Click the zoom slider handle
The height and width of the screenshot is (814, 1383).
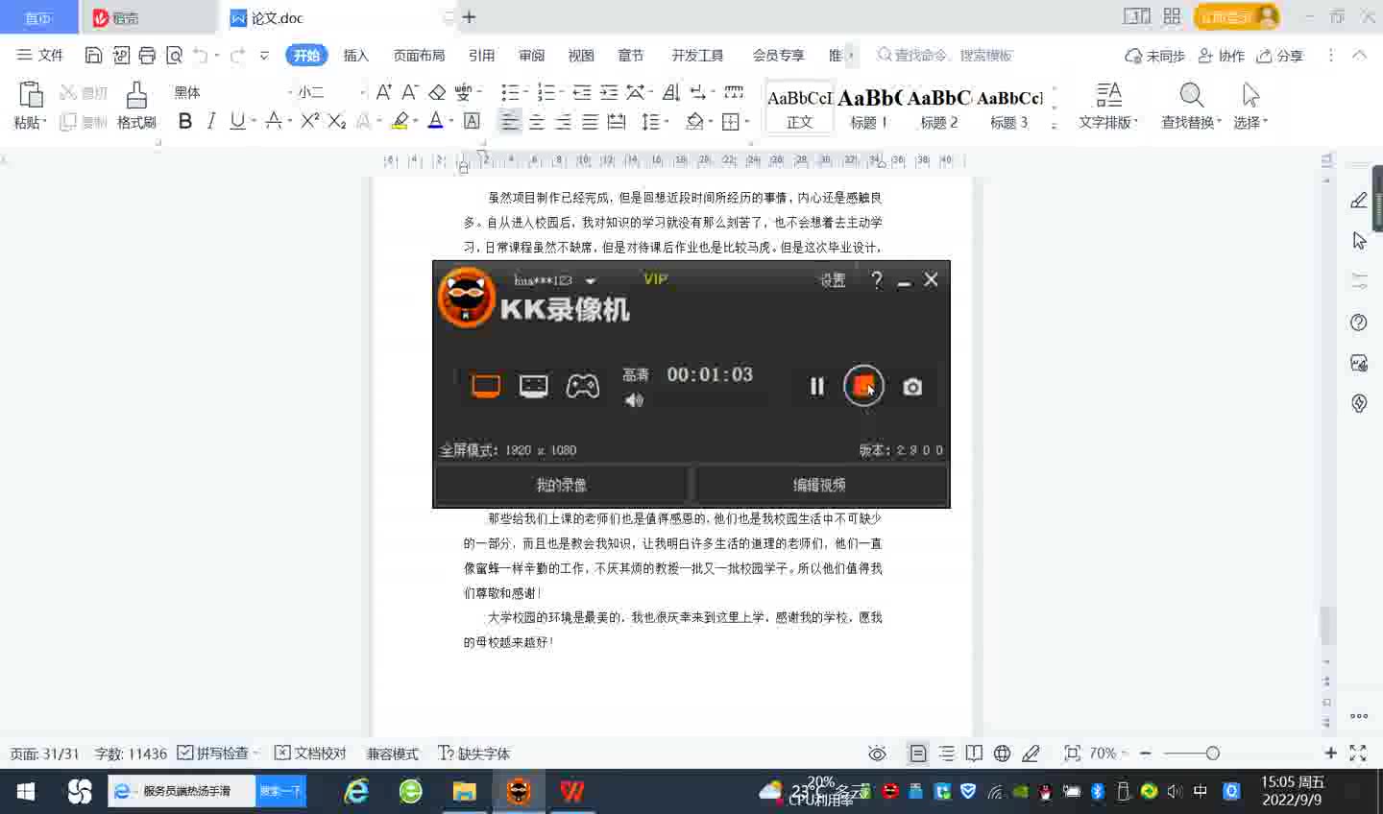1213,754
